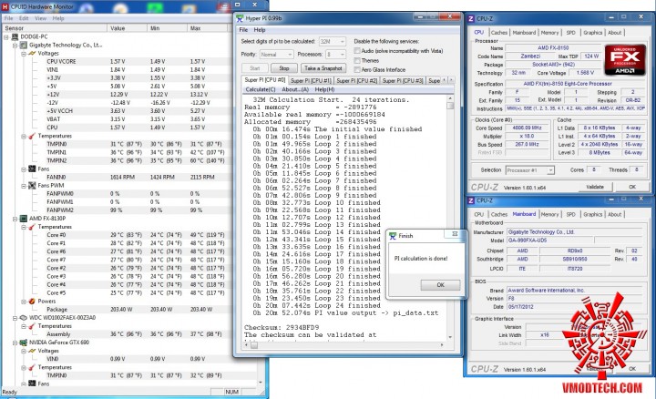Switch to Caches tab in top CPU-Z
The width and height of the screenshot is (656, 399).
click(x=498, y=33)
